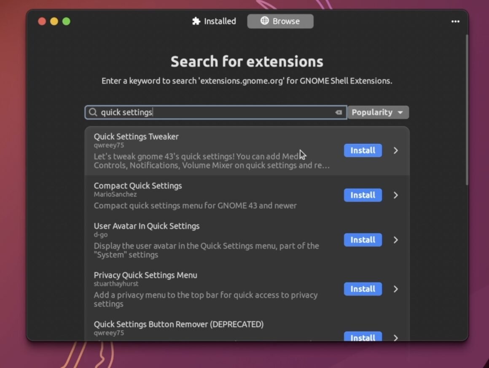Open the Popularity sort dropdown

(x=378, y=112)
